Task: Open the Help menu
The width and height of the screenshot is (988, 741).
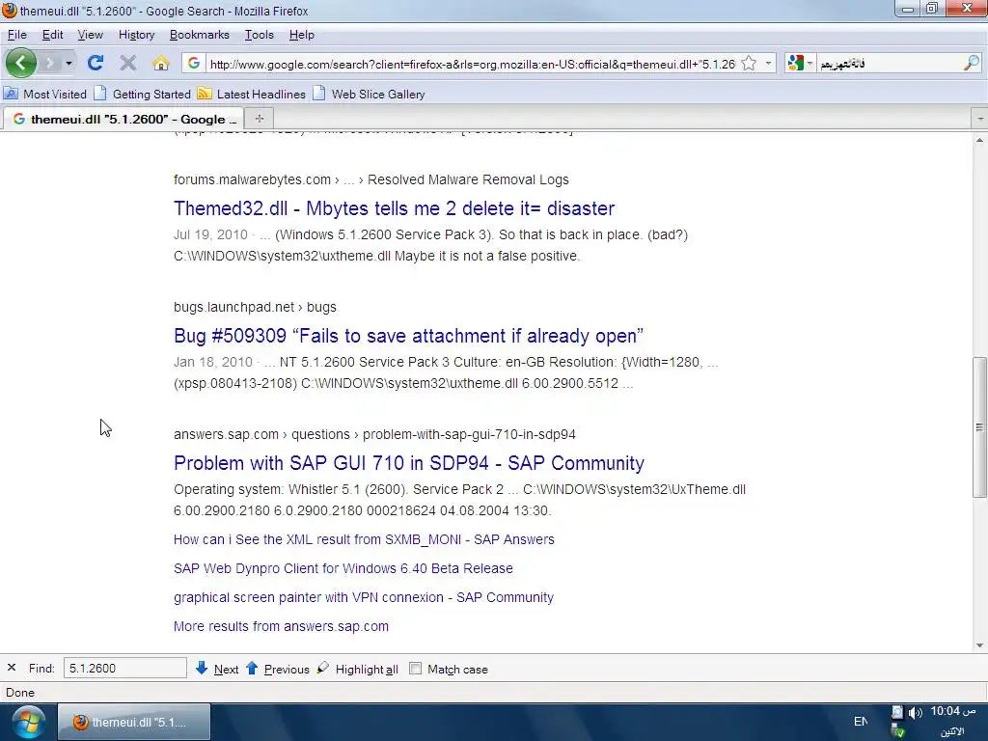Action: [301, 35]
